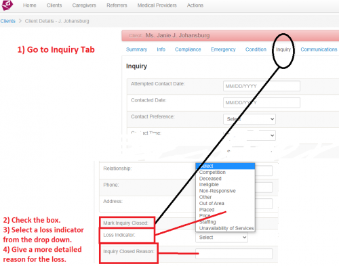Screen dimensions: 339x266
Task: Switch to the Inquiry tab
Action: point(283,49)
